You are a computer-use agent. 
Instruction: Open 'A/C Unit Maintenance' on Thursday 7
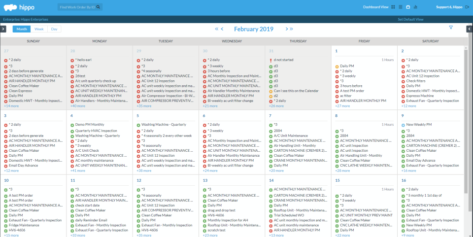(x=291, y=135)
